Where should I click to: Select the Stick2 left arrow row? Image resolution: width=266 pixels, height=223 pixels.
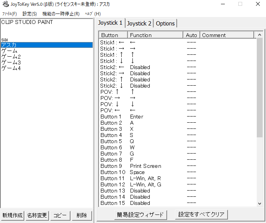[177, 67]
